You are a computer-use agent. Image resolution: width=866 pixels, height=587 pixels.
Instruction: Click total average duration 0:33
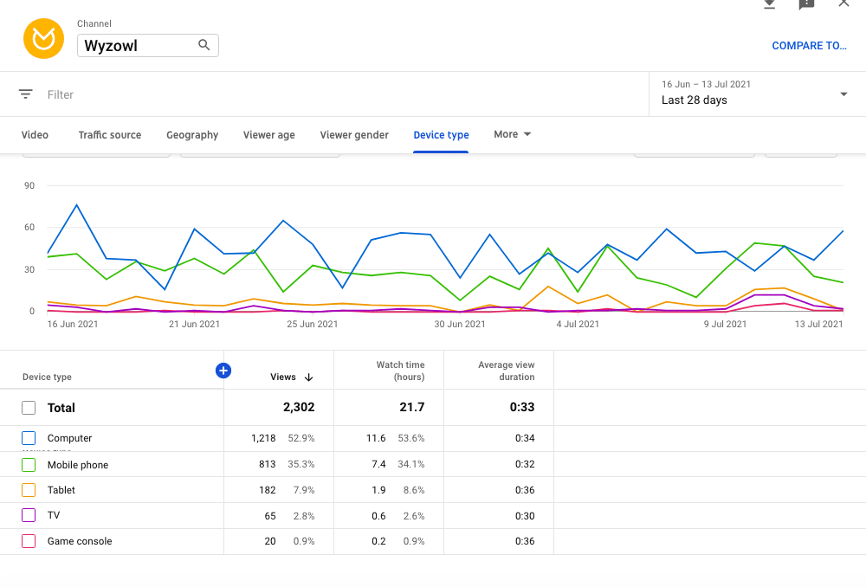pos(522,408)
